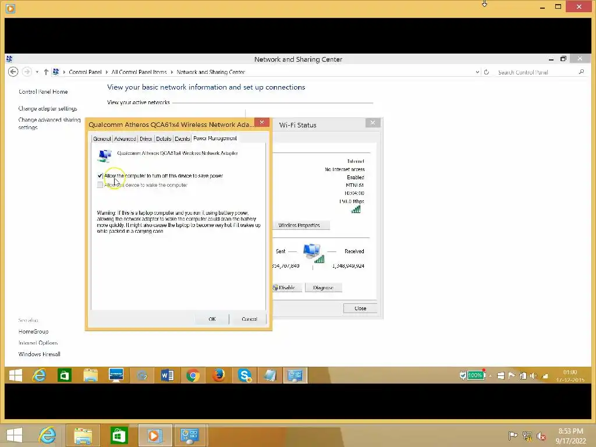Show hidden tray icons arrow
Image resolution: width=596 pixels, height=447 pixels.
490,376
